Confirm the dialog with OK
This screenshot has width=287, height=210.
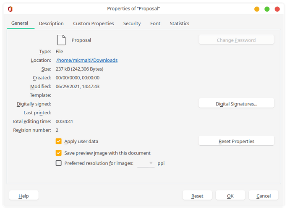coord(230,196)
